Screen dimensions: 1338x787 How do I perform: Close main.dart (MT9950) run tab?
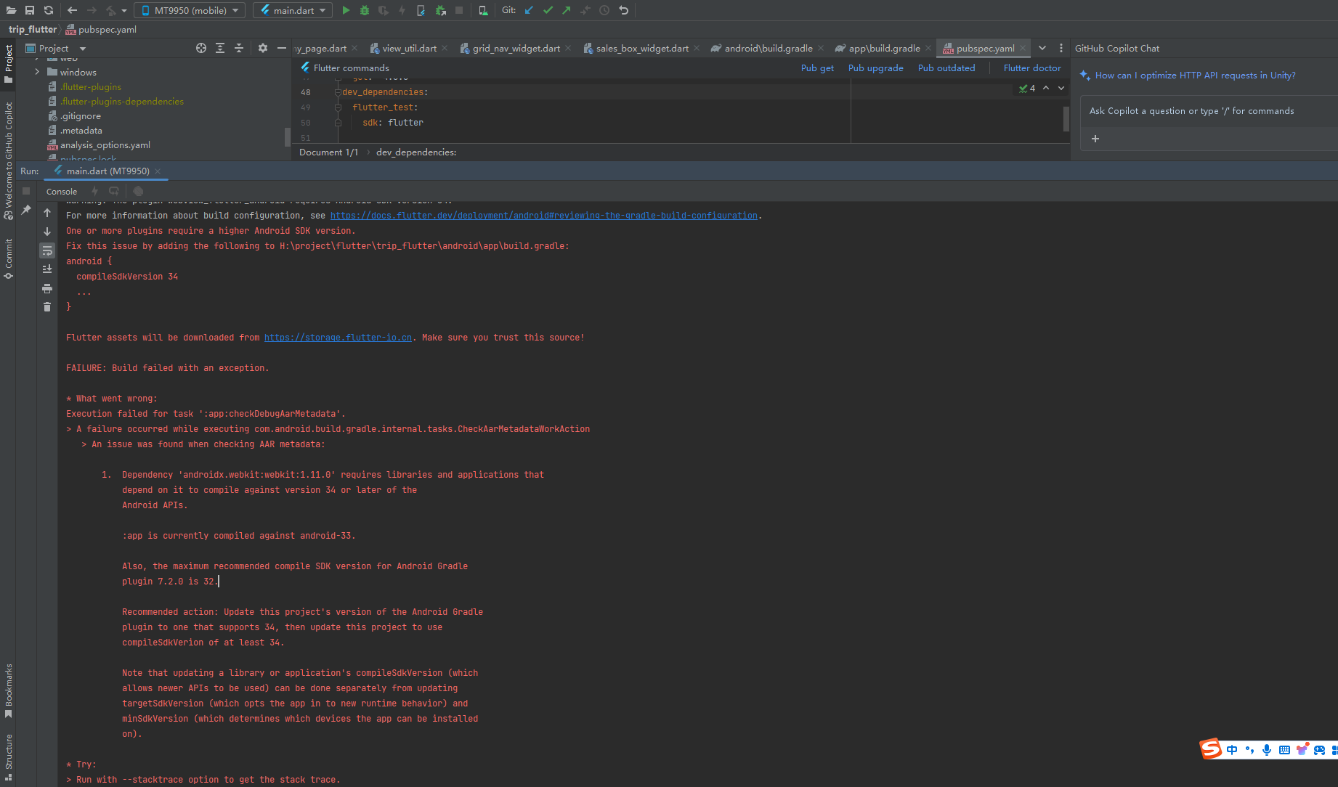point(158,171)
